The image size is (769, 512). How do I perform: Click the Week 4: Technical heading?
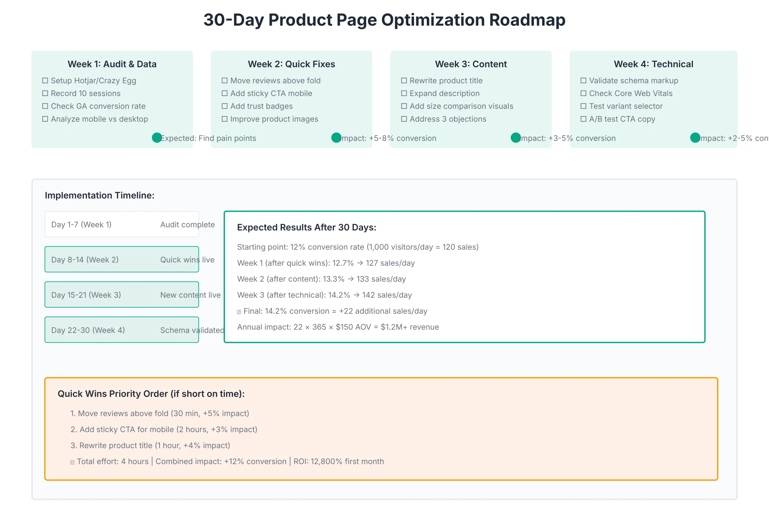[x=654, y=64]
